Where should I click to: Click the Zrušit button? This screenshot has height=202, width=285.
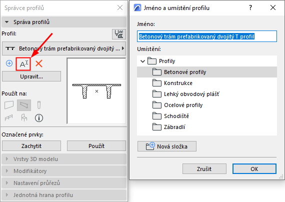click(x=204, y=169)
